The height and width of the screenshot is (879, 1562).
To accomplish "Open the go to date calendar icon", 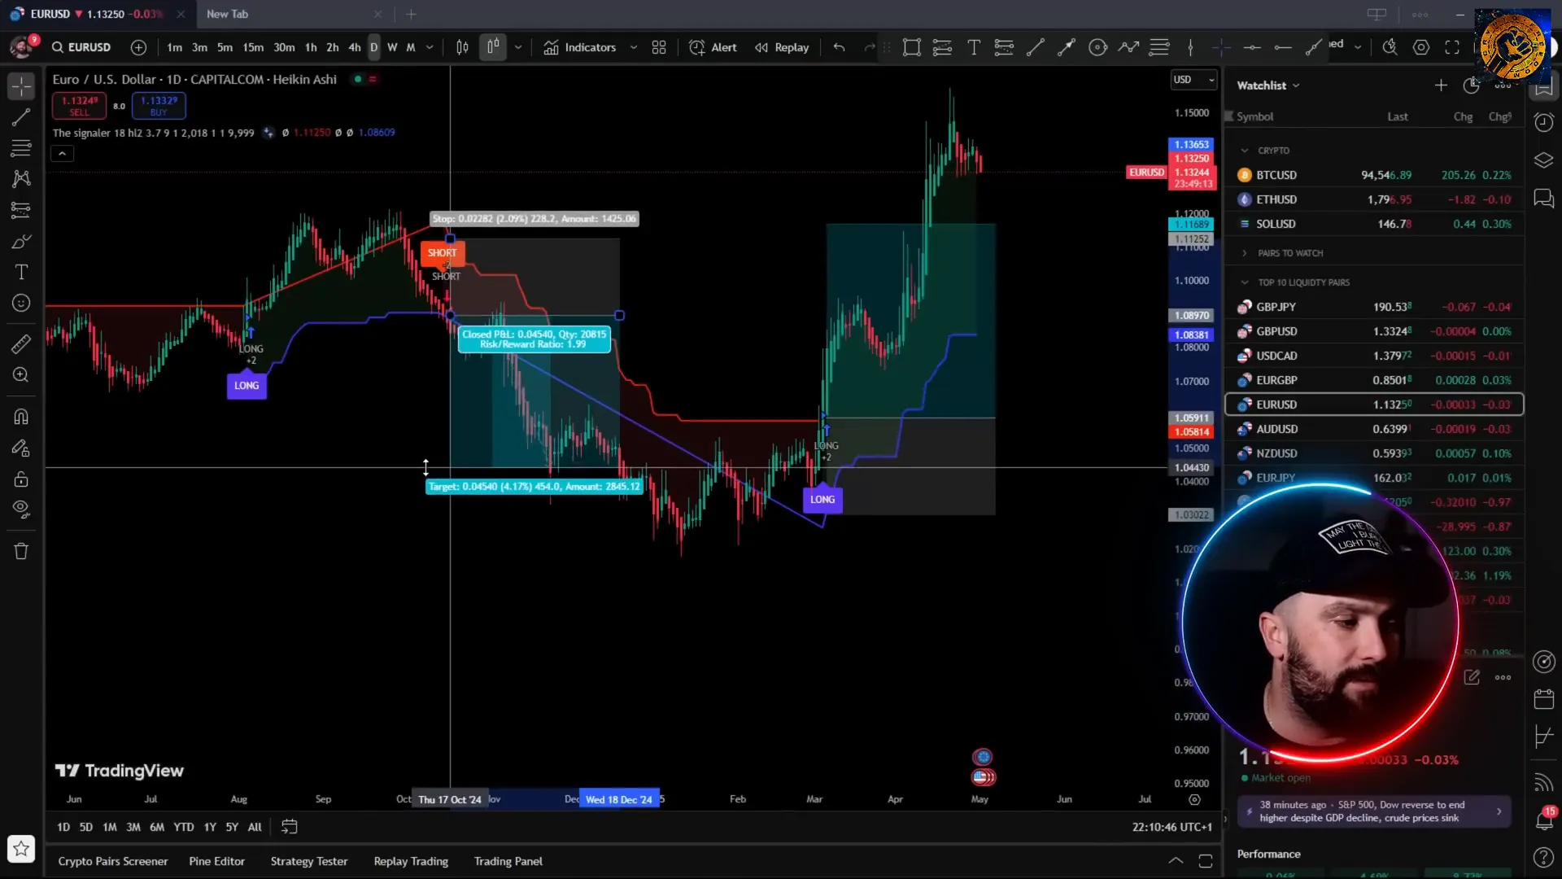I will click(x=289, y=827).
